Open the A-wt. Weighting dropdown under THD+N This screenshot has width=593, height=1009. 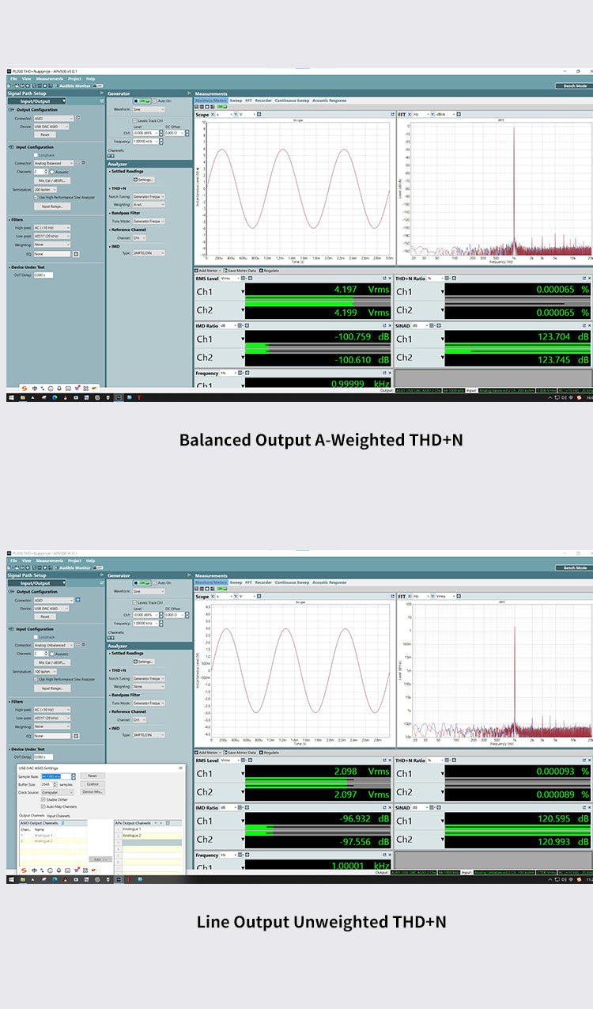coord(149,204)
